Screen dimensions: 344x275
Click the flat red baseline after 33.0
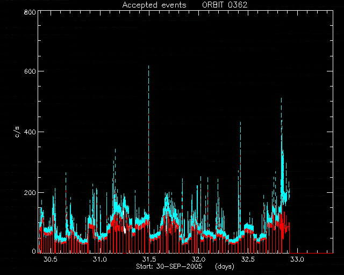point(312,253)
